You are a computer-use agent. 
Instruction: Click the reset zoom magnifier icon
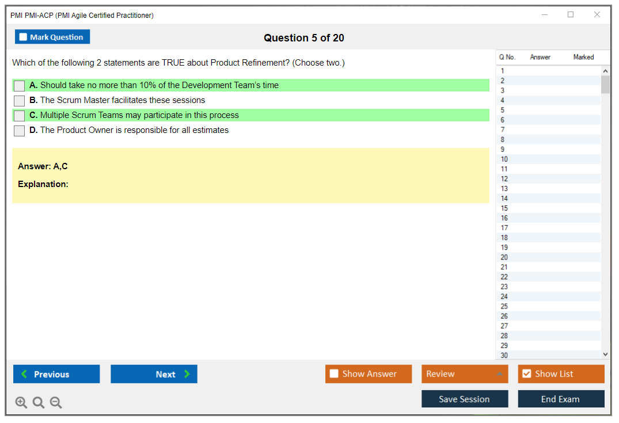coord(39,403)
